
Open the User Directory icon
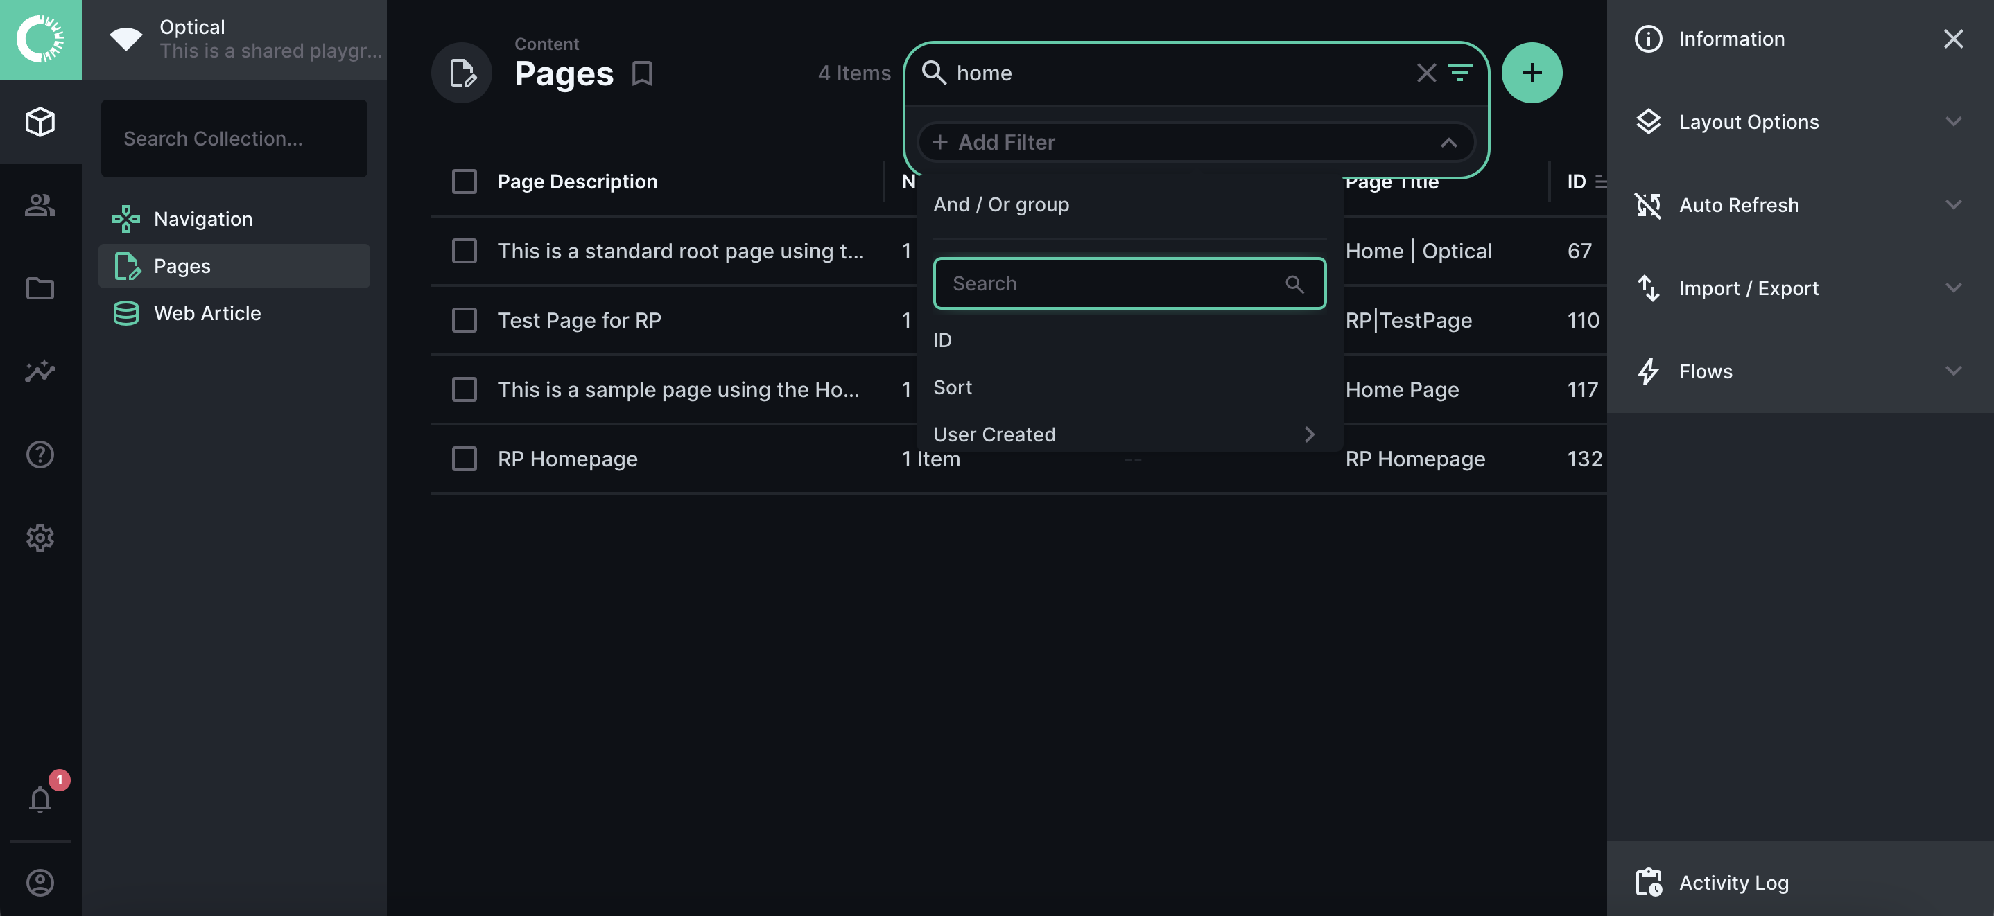(x=40, y=205)
